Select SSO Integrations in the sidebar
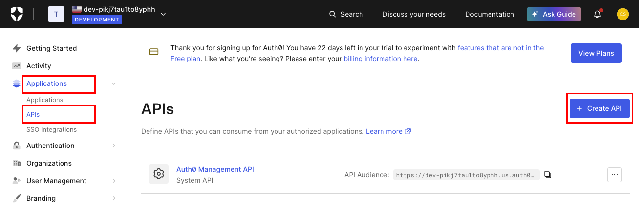Viewport: 639px width, 208px height. [x=51, y=130]
